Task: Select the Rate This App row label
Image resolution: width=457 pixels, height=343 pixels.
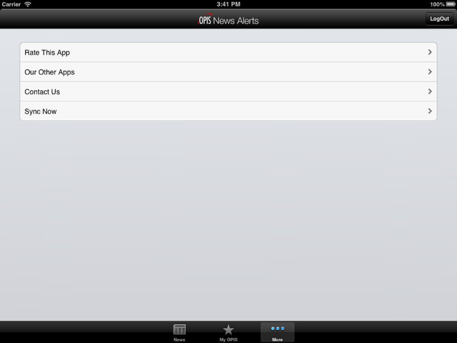Action: [47, 53]
